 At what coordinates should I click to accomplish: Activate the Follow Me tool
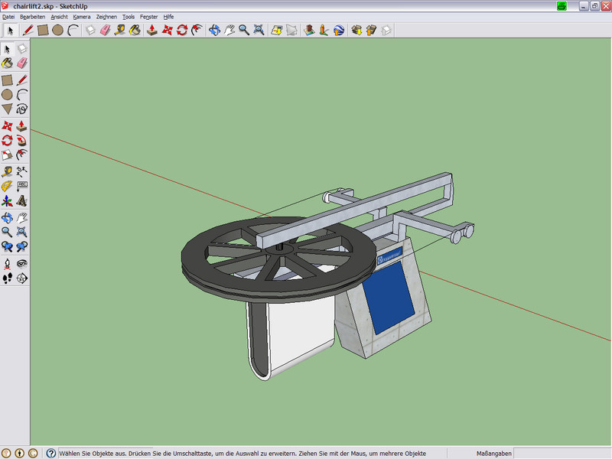(x=22, y=140)
